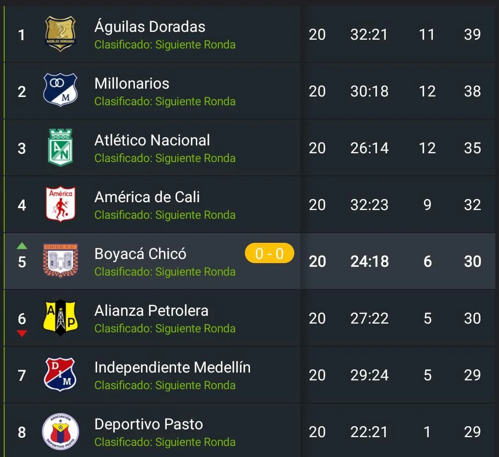This screenshot has width=499, height=457.
Task: Open América de Cali team page
Action: tap(147, 197)
